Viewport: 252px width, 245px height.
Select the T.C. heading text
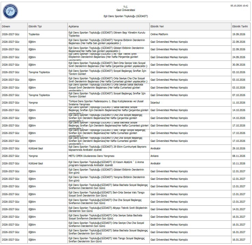[x=126, y=7]
